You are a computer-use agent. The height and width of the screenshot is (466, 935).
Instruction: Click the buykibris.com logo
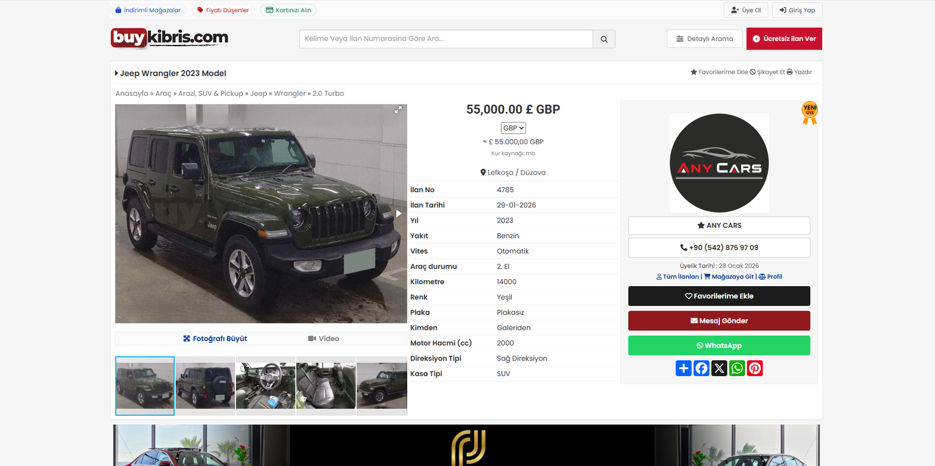[x=169, y=38]
